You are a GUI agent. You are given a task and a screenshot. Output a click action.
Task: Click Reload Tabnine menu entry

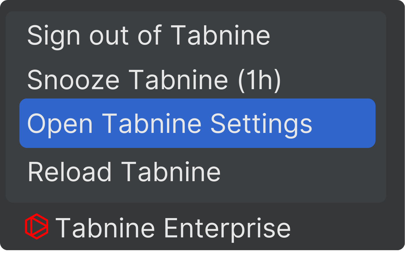(124, 172)
